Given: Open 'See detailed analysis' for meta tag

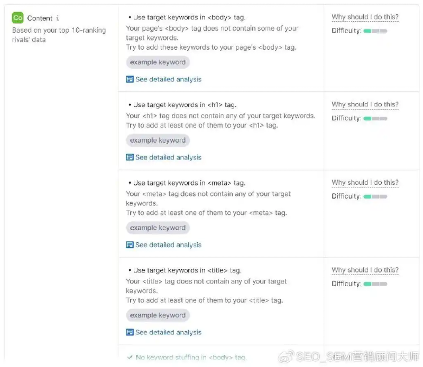Looking at the screenshot, I should pos(168,245).
